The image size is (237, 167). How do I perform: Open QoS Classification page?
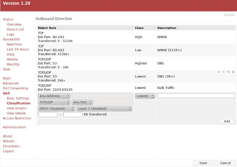pyautogui.click(x=19, y=103)
